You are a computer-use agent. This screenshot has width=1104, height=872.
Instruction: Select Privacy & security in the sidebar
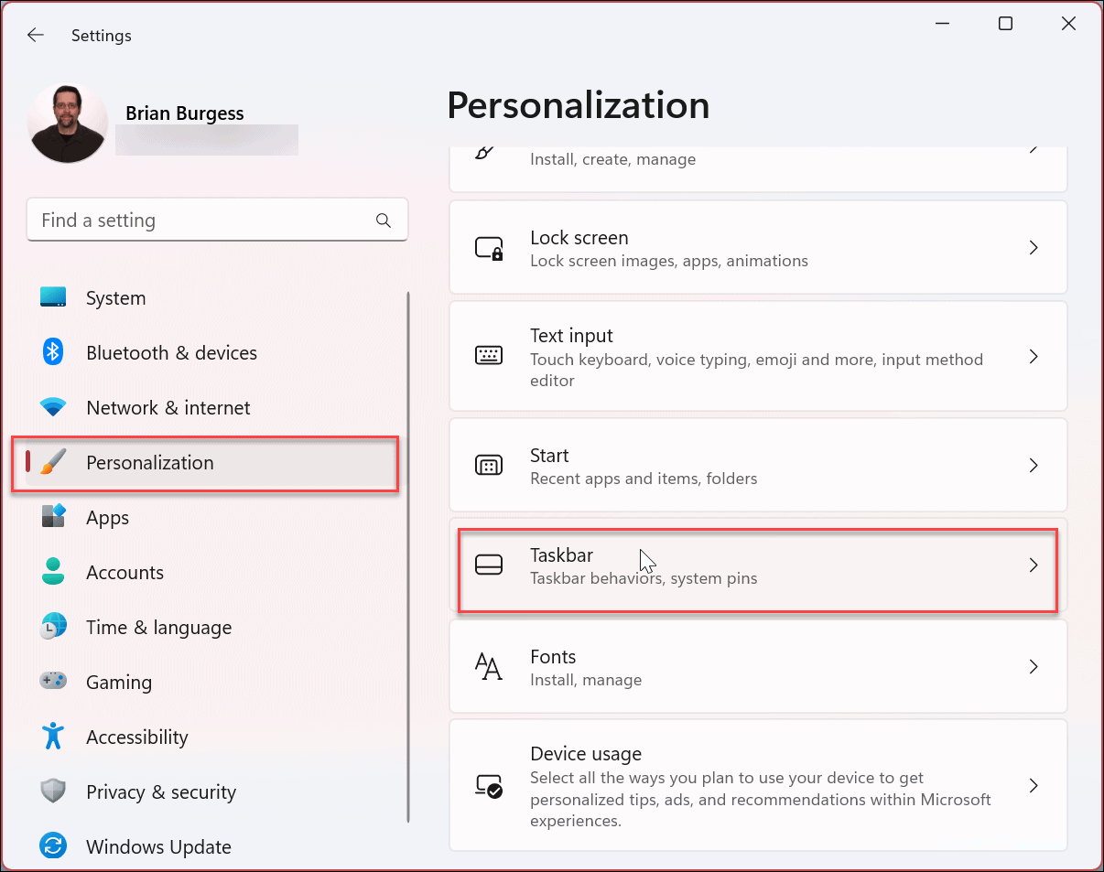53,791
